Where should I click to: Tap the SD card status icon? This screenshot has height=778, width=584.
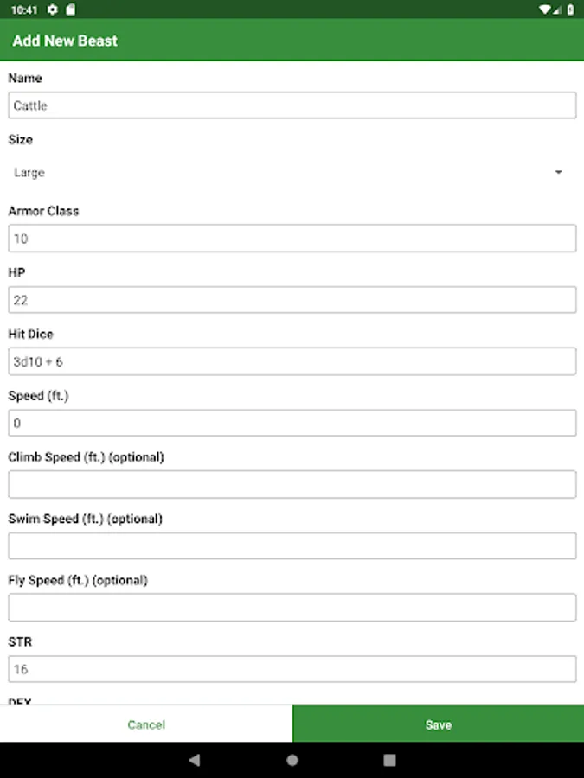click(71, 10)
